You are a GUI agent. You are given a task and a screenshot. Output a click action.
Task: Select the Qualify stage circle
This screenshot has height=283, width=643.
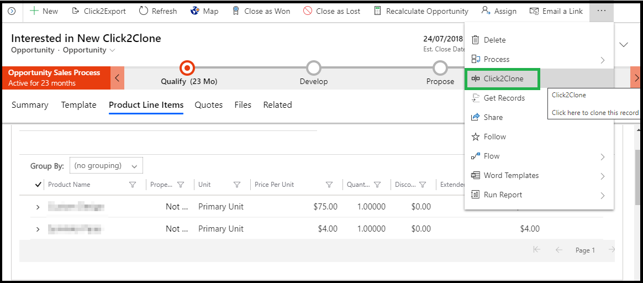point(187,67)
